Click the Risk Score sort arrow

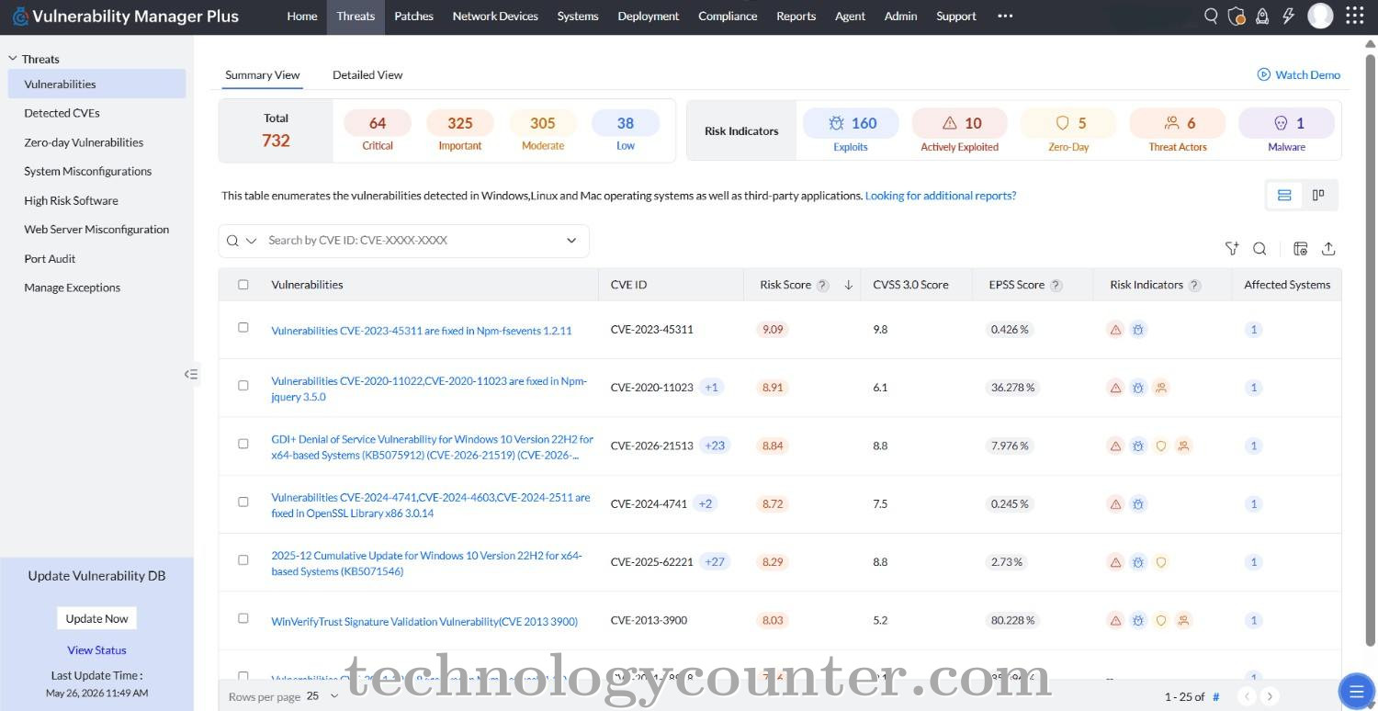pyautogui.click(x=848, y=285)
